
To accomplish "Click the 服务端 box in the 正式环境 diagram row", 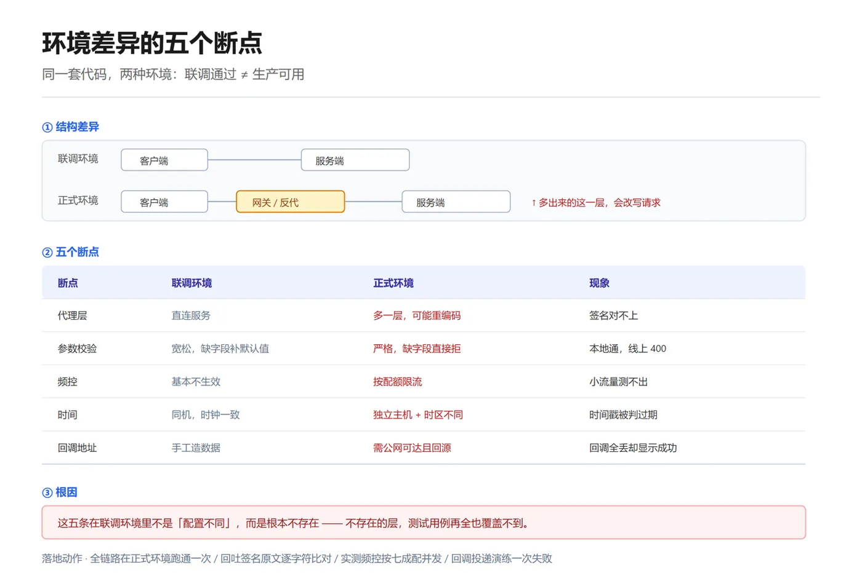I will [456, 202].
